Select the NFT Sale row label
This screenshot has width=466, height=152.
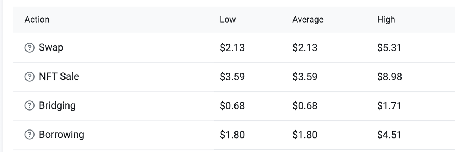click(59, 77)
